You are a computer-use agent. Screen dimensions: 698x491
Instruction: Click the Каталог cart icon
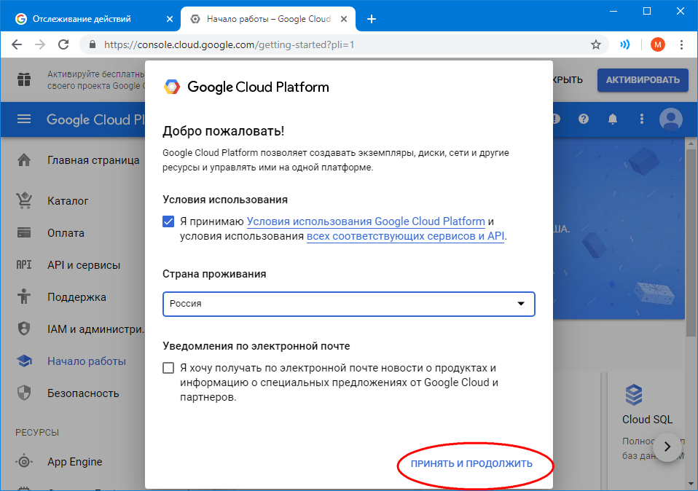[24, 201]
